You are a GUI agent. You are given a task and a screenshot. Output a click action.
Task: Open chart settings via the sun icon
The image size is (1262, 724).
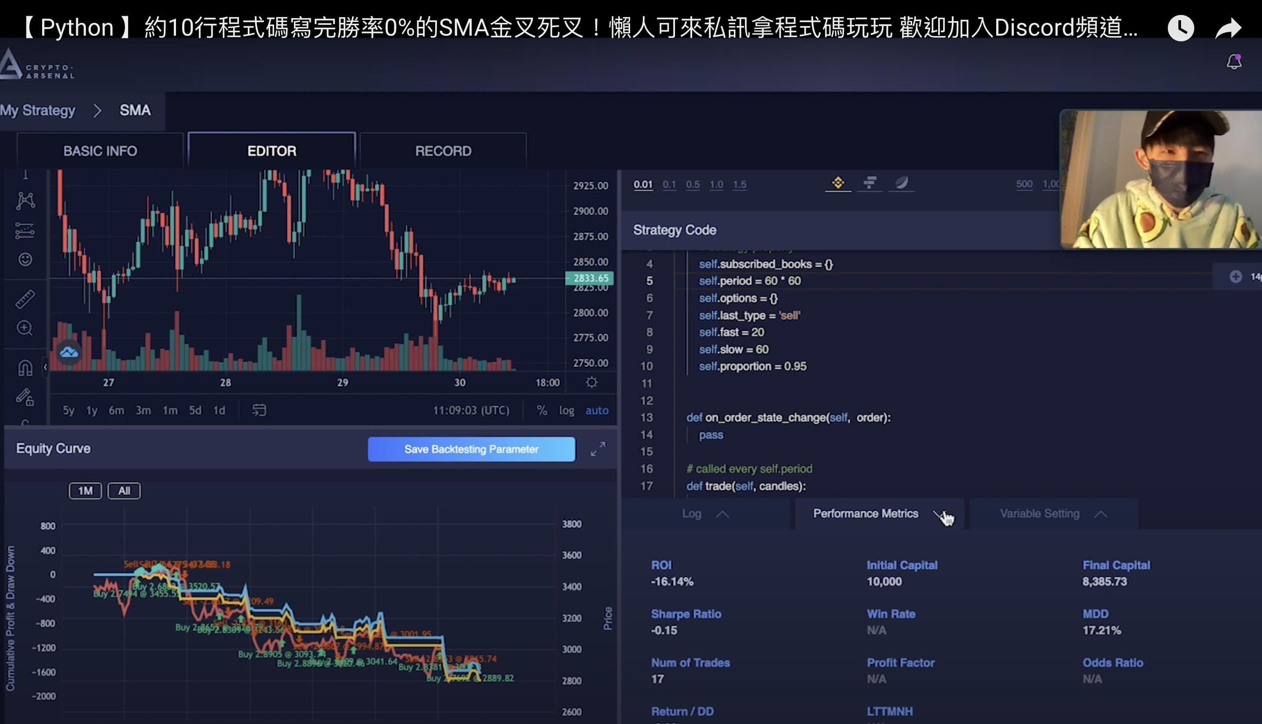click(591, 382)
